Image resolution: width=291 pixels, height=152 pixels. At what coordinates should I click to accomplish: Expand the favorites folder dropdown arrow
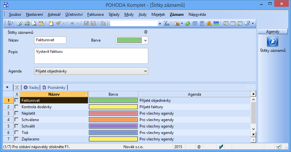(x=182, y=24)
